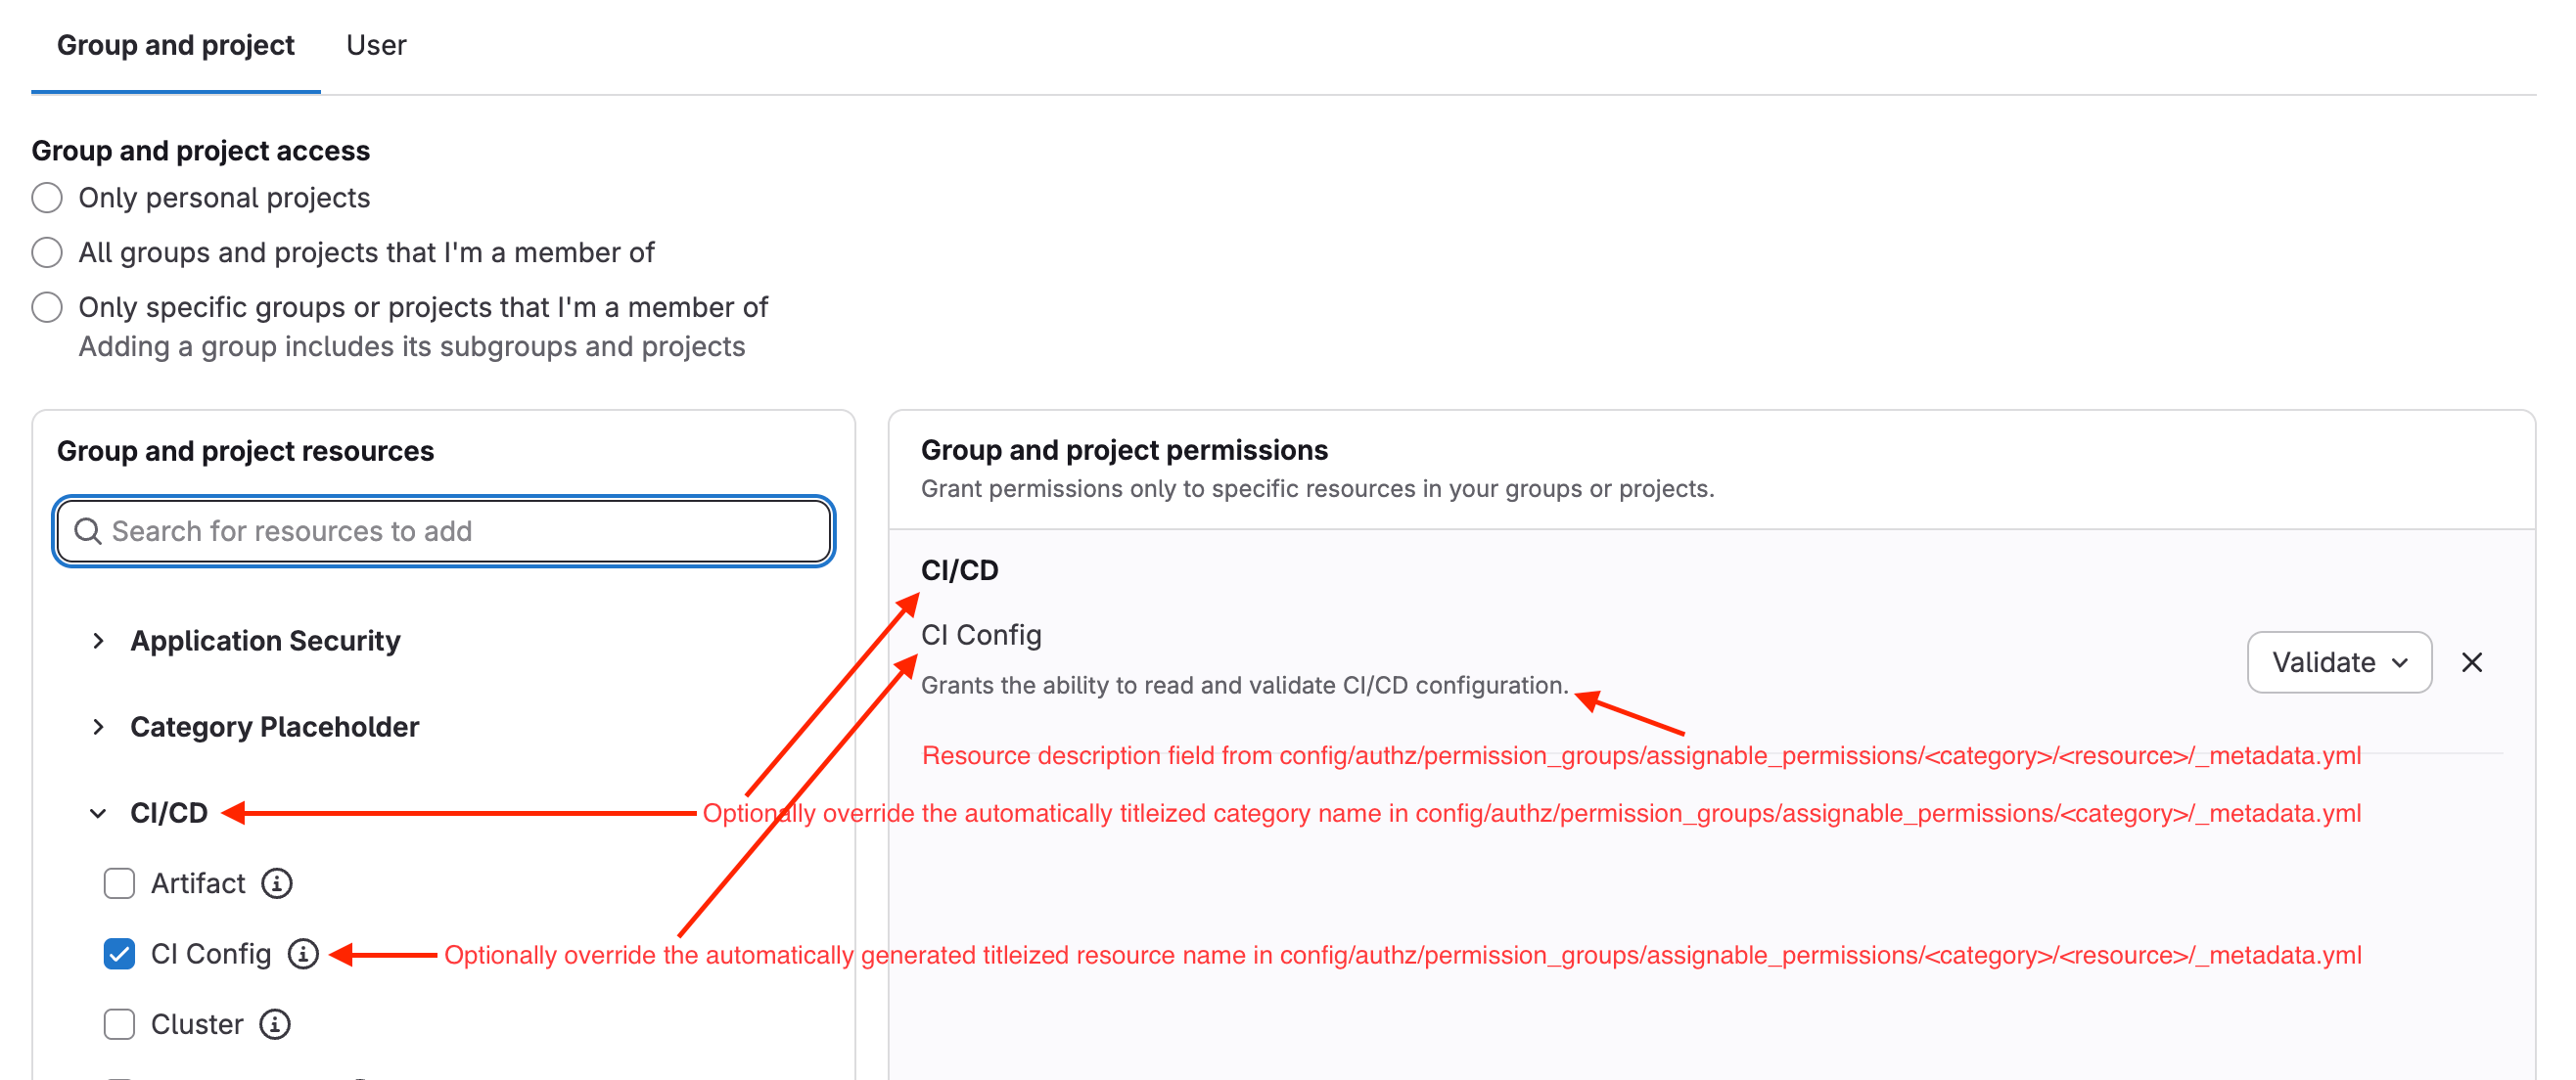Switch to the User tab

click(376, 45)
